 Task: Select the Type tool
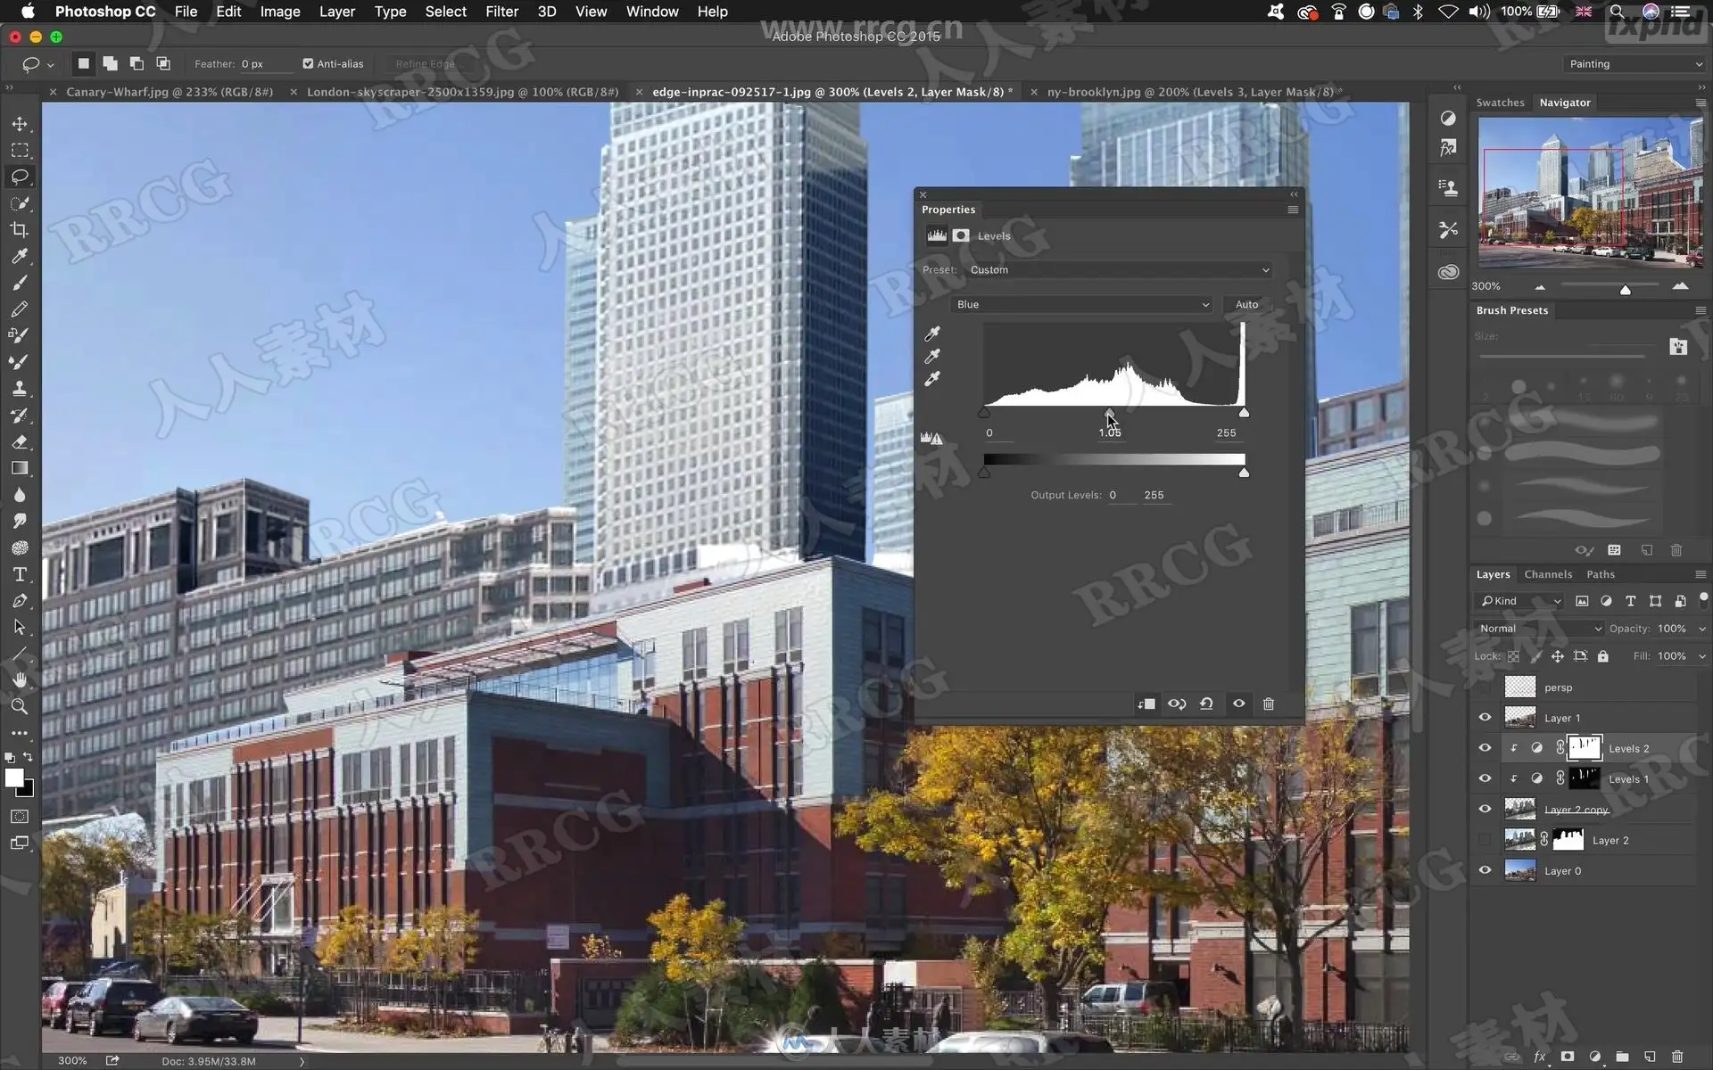pyautogui.click(x=20, y=574)
